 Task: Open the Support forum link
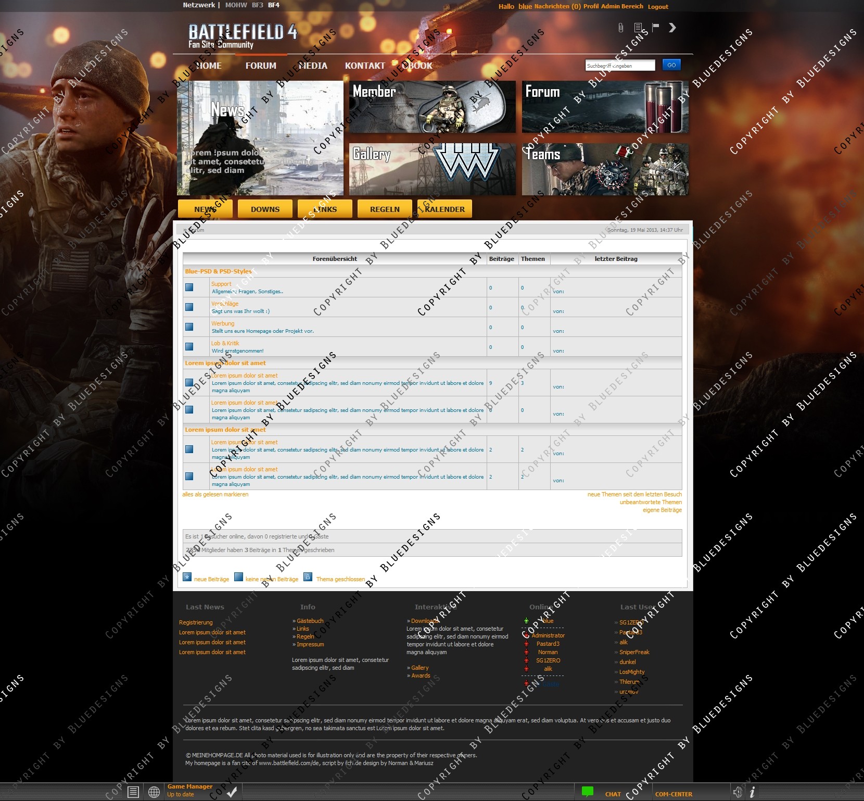click(x=221, y=284)
